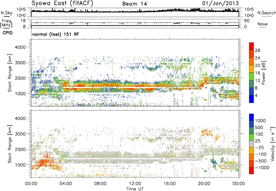Click the Velocity color bar gray segment

[252, 144]
